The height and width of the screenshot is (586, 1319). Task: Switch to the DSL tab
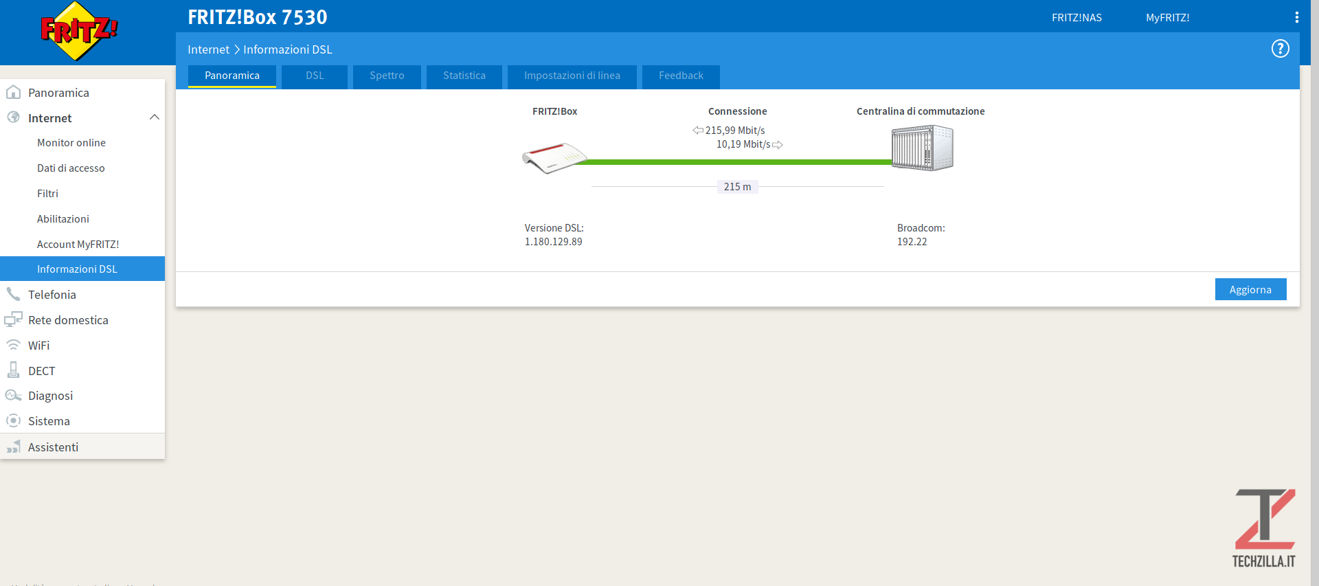(x=315, y=76)
